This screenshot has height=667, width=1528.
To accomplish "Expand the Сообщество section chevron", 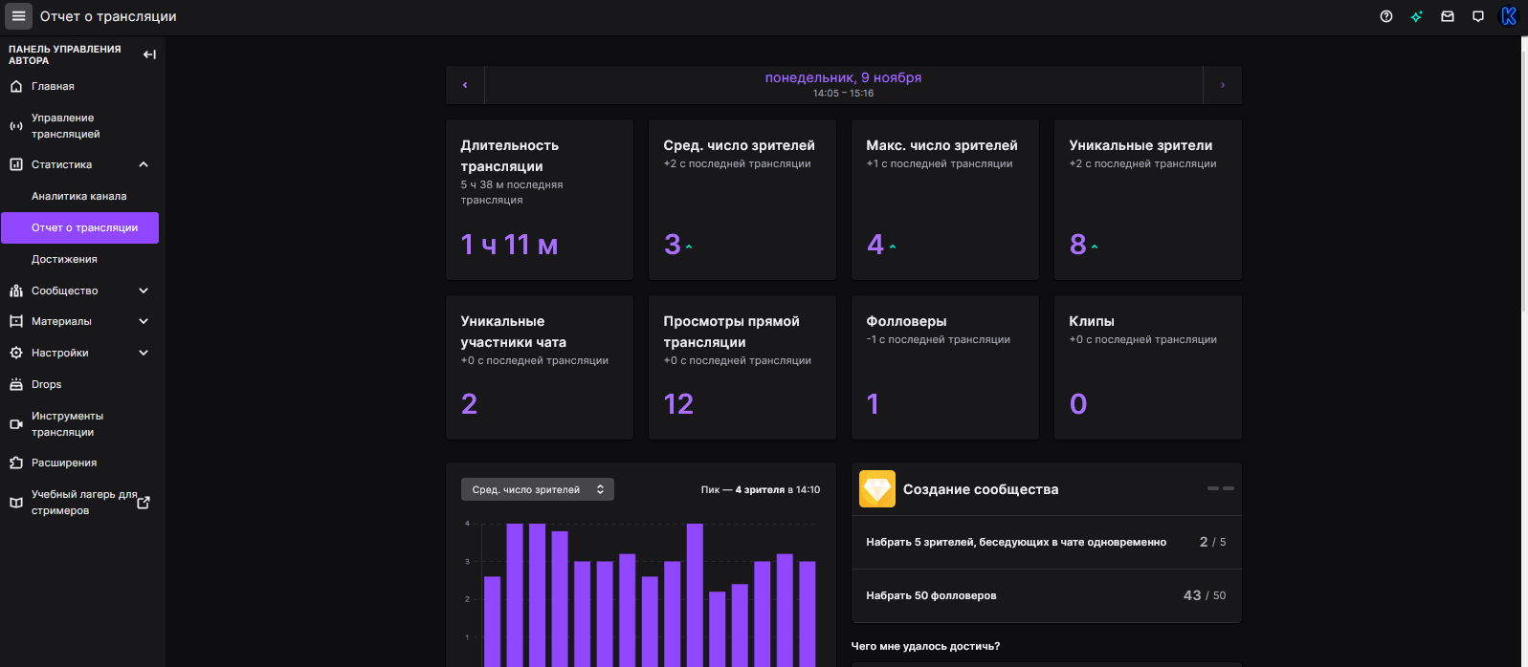I will tap(144, 290).
